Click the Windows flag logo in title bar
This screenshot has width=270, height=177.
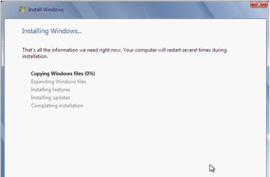point(22,9)
